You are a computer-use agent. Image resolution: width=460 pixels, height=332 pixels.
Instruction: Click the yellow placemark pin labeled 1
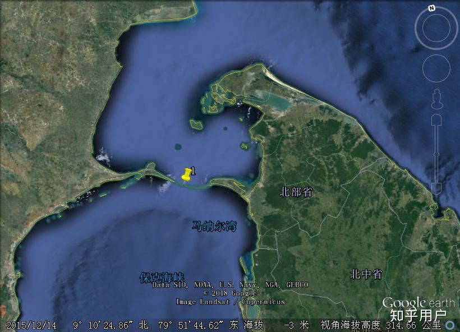point(185,174)
